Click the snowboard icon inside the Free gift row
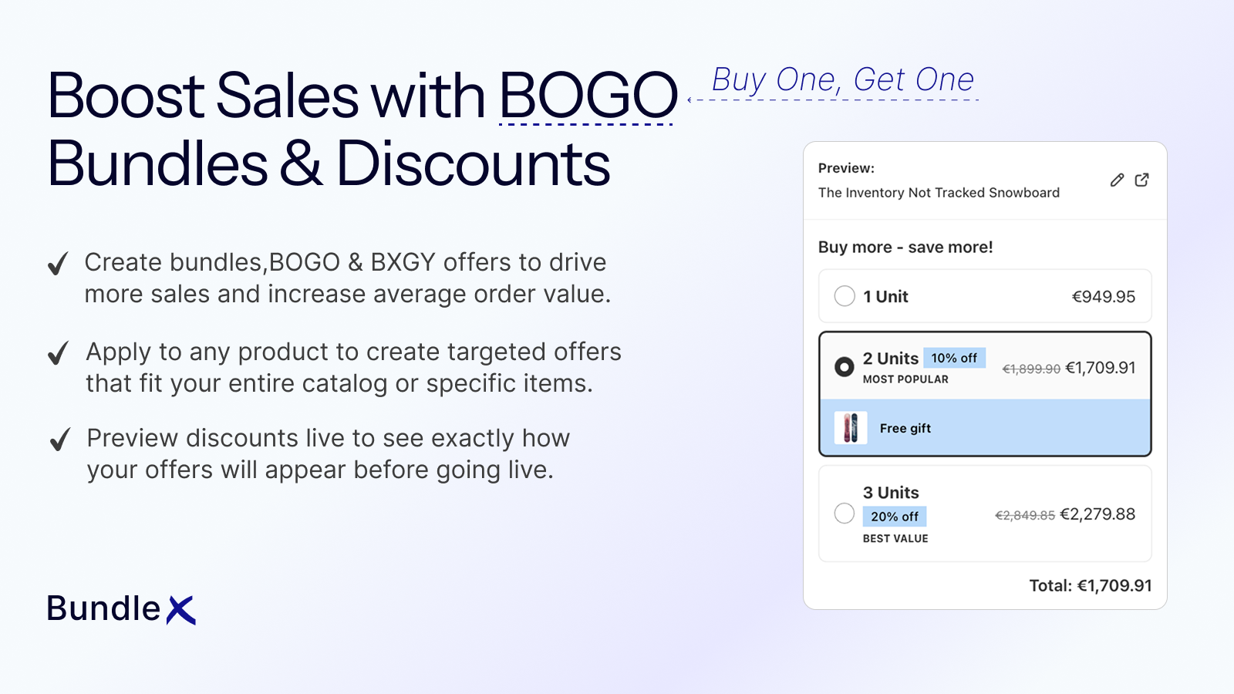Image resolution: width=1234 pixels, height=694 pixels. click(851, 428)
